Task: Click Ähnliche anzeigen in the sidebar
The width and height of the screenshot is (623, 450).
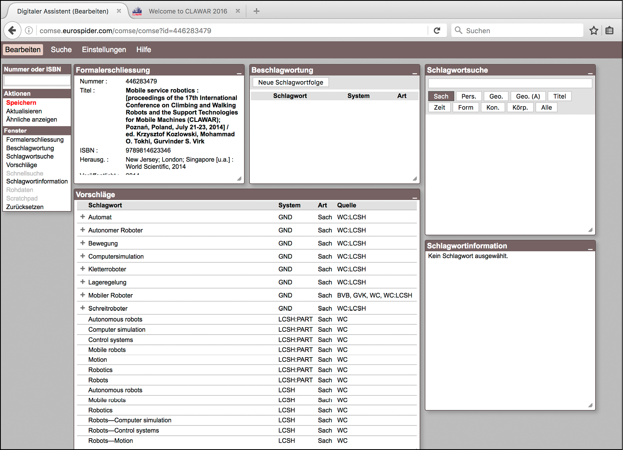Action: [x=31, y=119]
